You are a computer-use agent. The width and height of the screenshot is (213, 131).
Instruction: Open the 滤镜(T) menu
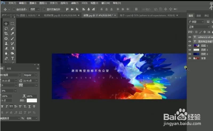point(75,3)
